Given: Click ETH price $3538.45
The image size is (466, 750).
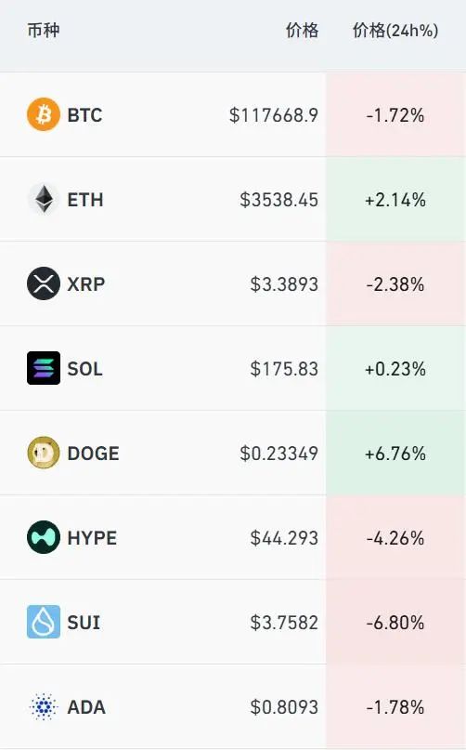Looking at the screenshot, I should point(279,200).
